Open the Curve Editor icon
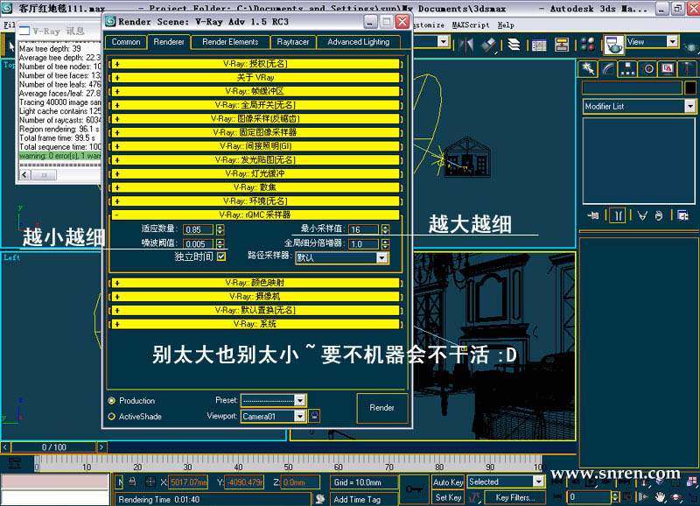The image size is (700, 506). coord(539,45)
